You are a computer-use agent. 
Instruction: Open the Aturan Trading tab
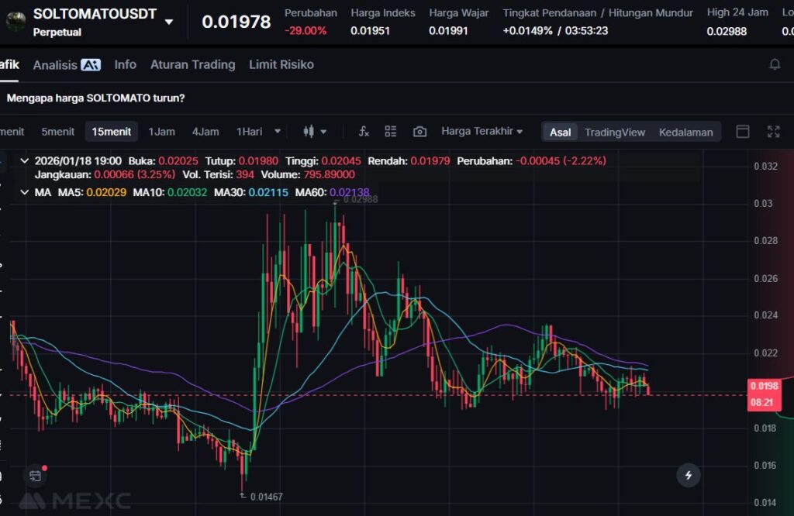tap(192, 64)
